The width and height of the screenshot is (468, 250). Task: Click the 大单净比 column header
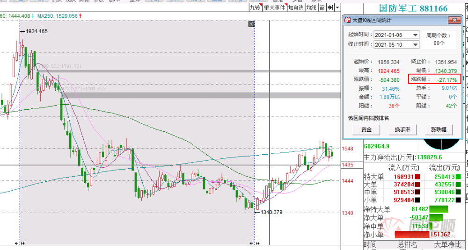pyautogui.click(x=447, y=245)
